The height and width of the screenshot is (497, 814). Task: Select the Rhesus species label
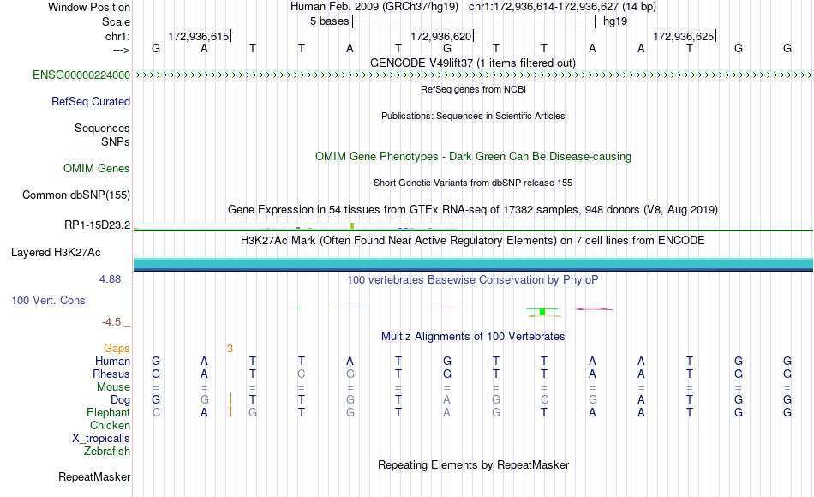(111, 374)
